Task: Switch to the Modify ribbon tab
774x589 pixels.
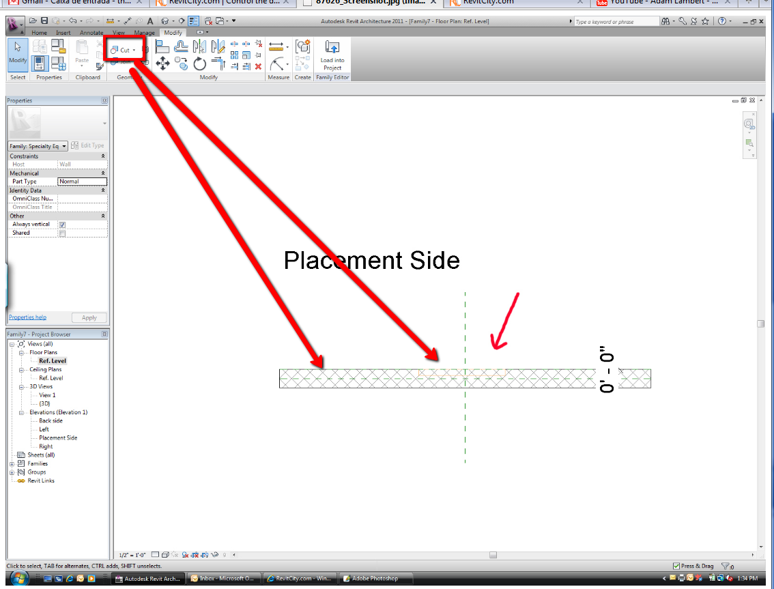Action: coord(173,33)
